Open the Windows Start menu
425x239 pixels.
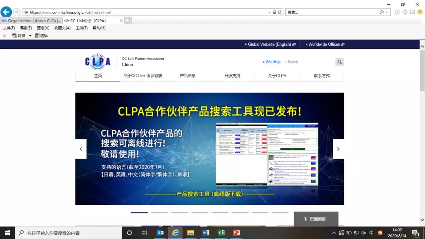pos(7,233)
